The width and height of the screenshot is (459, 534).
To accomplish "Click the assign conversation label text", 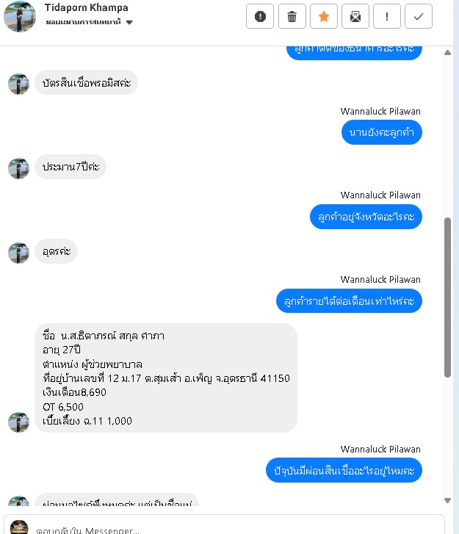I will 84,22.
